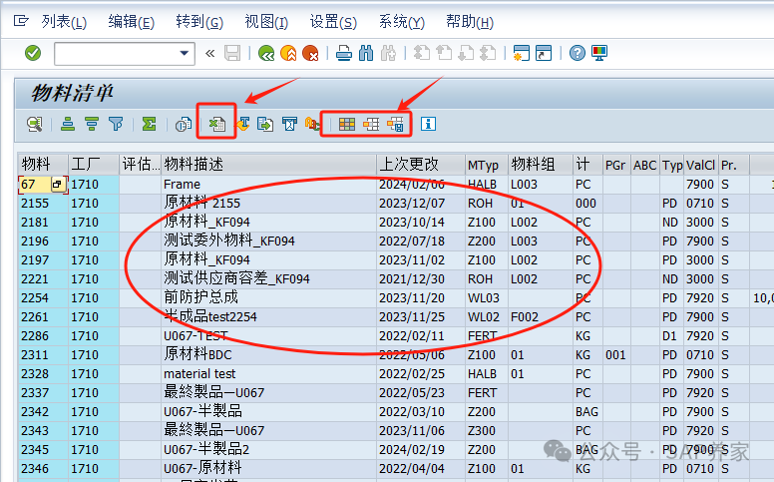Jump to the first page icon

422,53
